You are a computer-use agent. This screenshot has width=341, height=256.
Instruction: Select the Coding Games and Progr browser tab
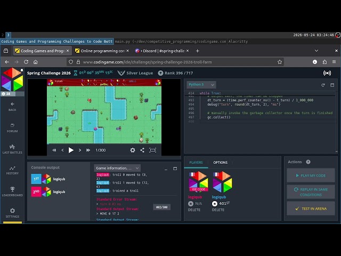coord(42,51)
